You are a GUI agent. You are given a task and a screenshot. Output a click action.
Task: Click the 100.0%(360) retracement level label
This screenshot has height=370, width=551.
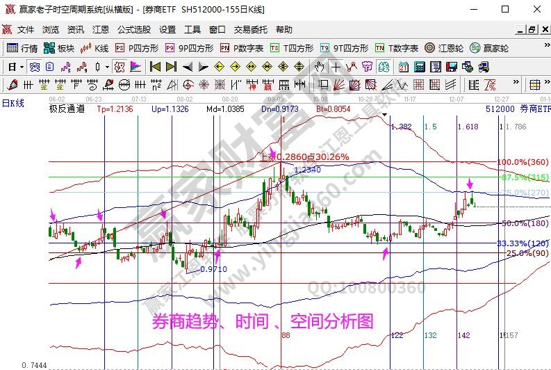click(522, 162)
